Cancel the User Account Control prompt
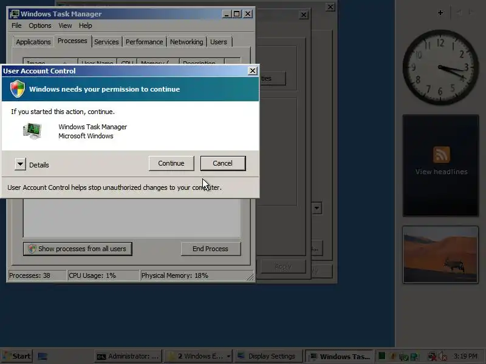The image size is (486, 364). pos(223,163)
